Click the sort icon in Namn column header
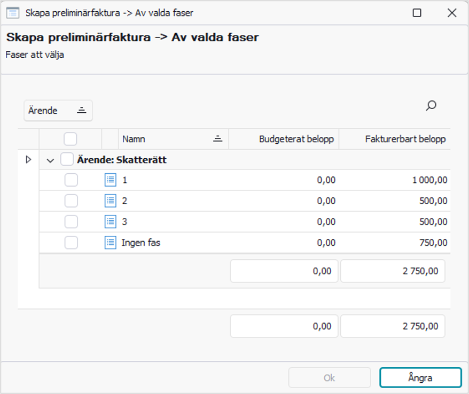 tap(218, 139)
